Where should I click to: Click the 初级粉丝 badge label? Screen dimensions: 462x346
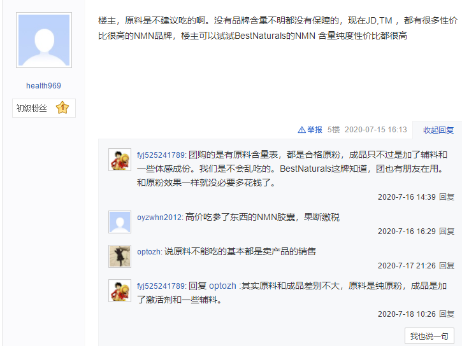31,108
